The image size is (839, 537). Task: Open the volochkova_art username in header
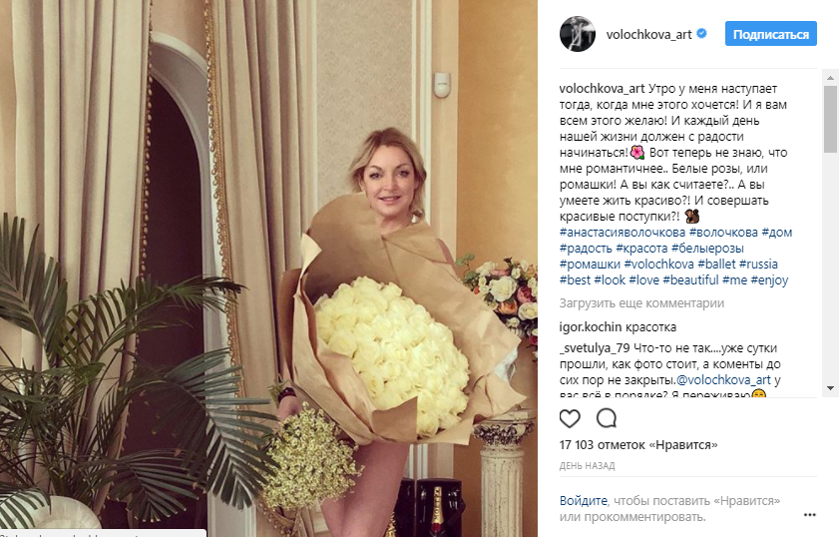[648, 34]
